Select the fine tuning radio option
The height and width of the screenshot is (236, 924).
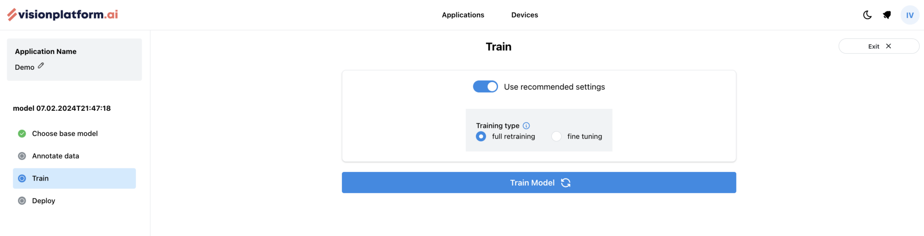[x=556, y=136]
